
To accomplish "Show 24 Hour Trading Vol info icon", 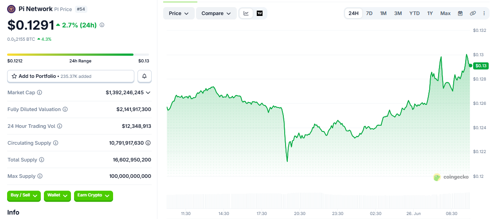I will click(59, 126).
